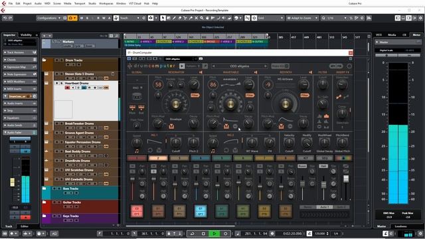This screenshot has width=425, height=239.
Task: Toggle the Wavetable speaker mute icon
Action: [256, 72]
